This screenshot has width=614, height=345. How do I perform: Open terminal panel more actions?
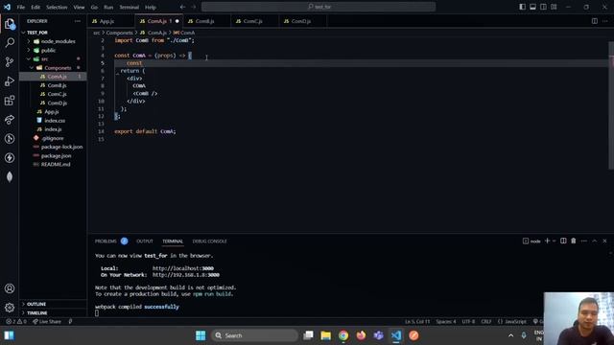584,241
